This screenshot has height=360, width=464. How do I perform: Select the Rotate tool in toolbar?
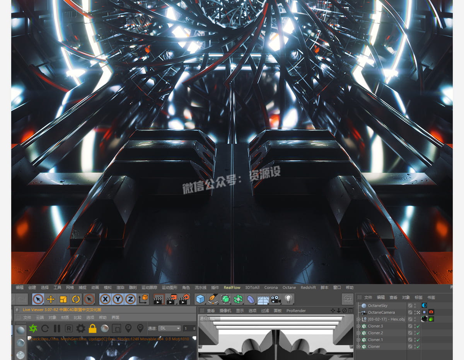[x=76, y=299]
